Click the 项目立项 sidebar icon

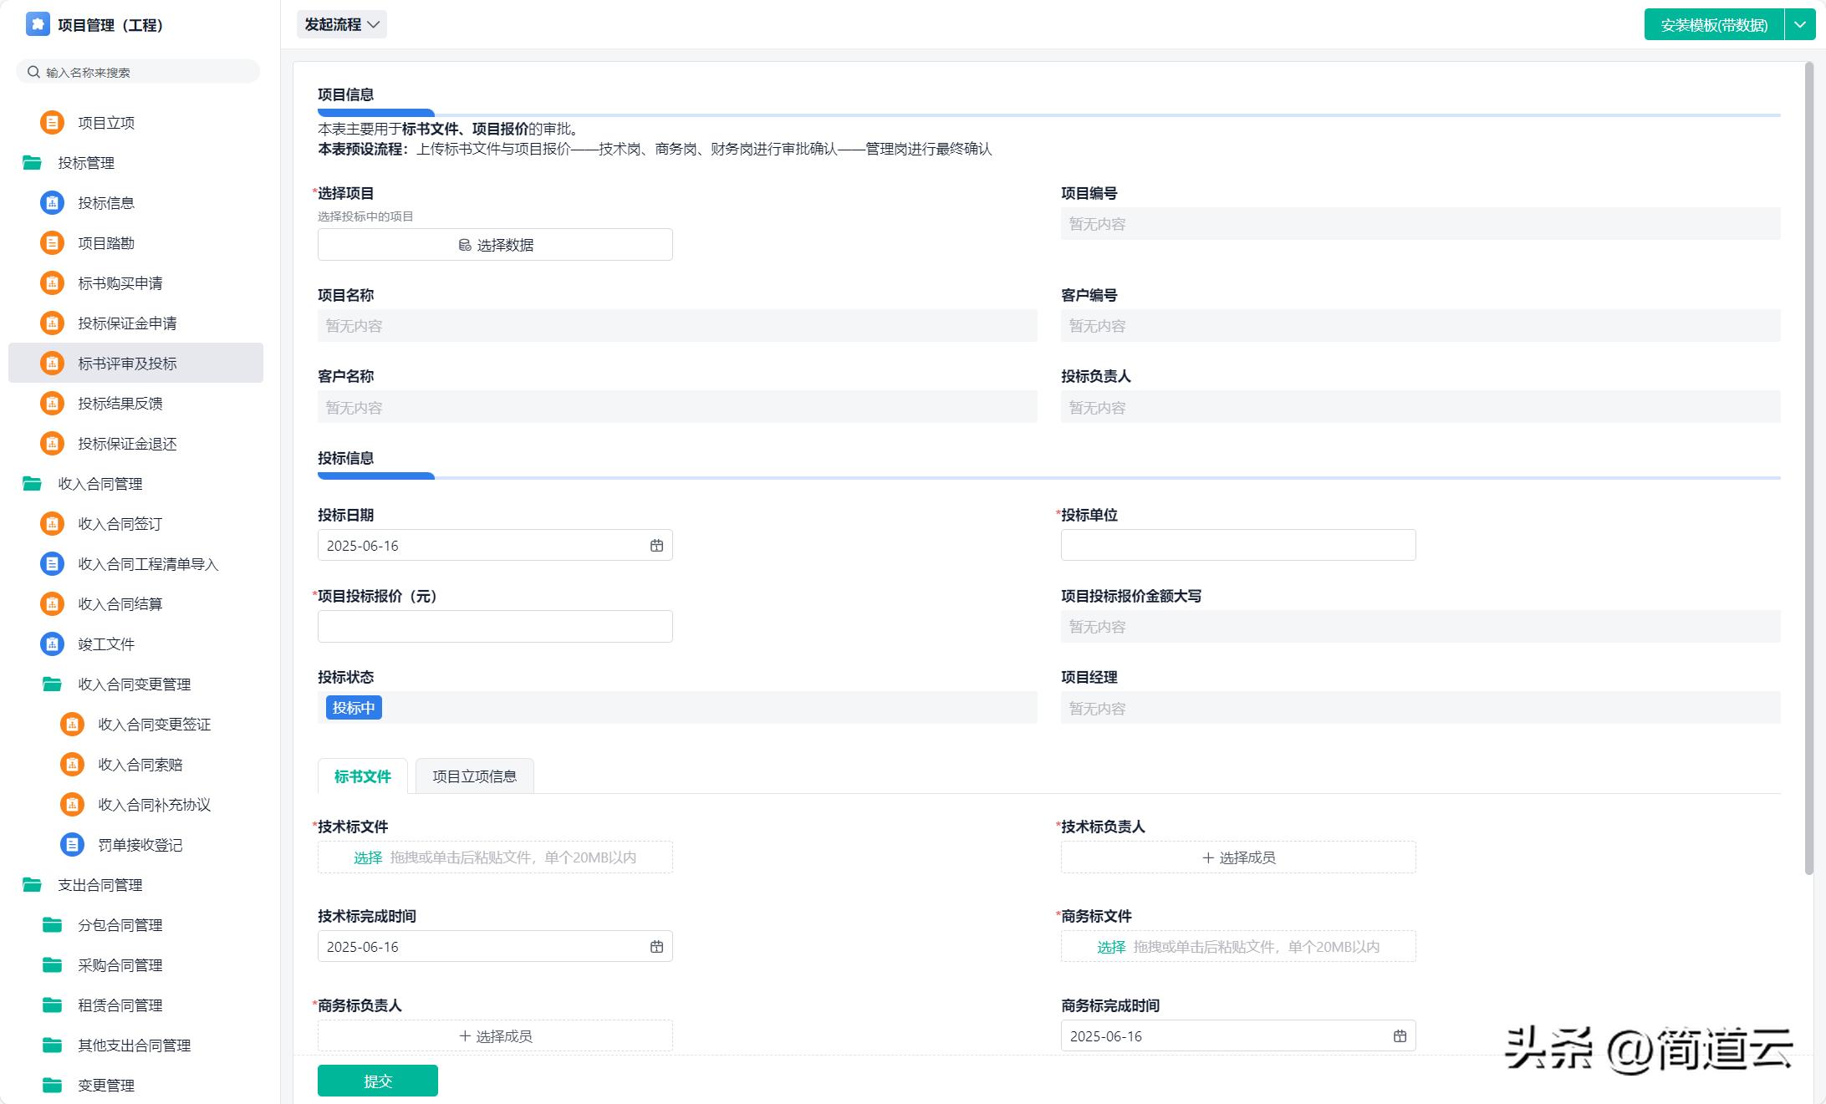[x=52, y=123]
